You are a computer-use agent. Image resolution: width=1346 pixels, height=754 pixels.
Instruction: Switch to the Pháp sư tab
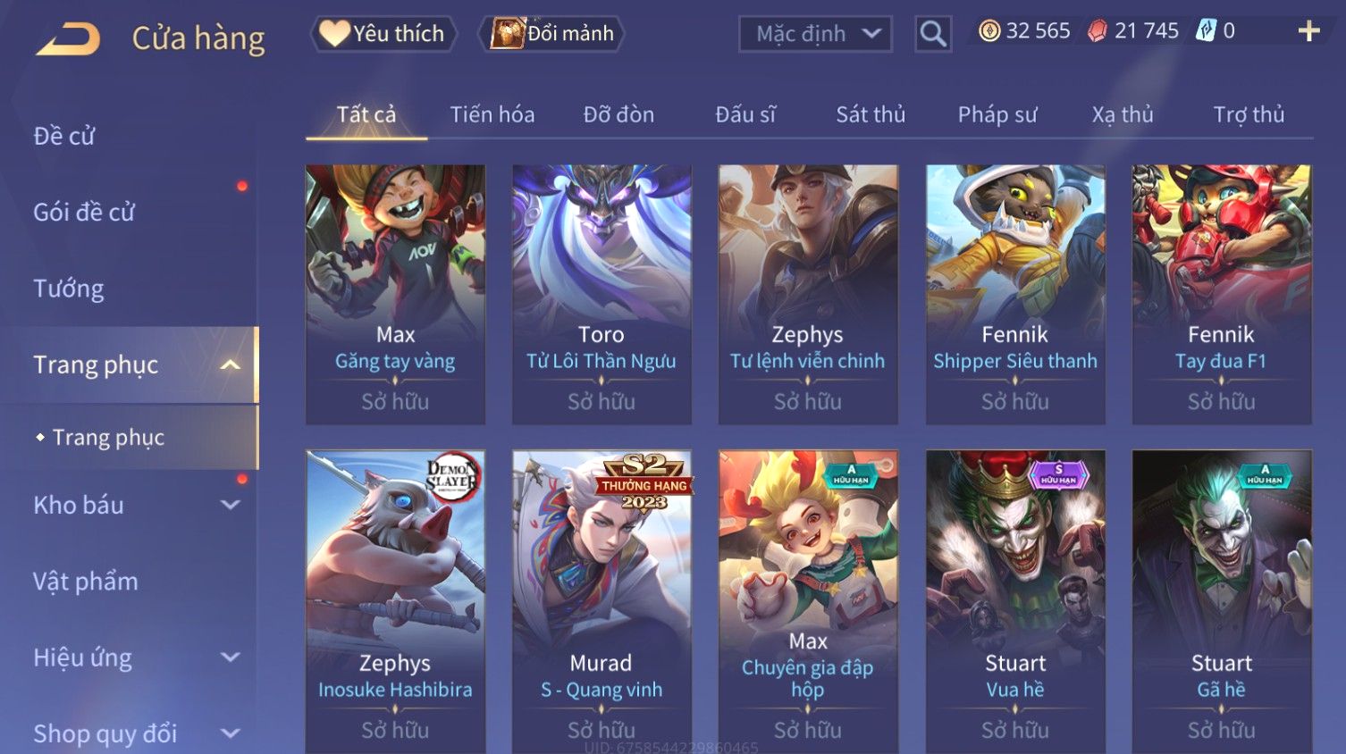997,114
